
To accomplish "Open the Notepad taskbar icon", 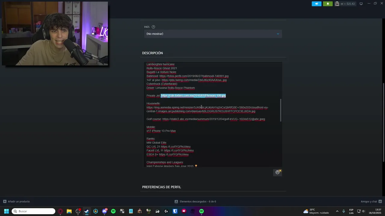I will coord(131,211).
